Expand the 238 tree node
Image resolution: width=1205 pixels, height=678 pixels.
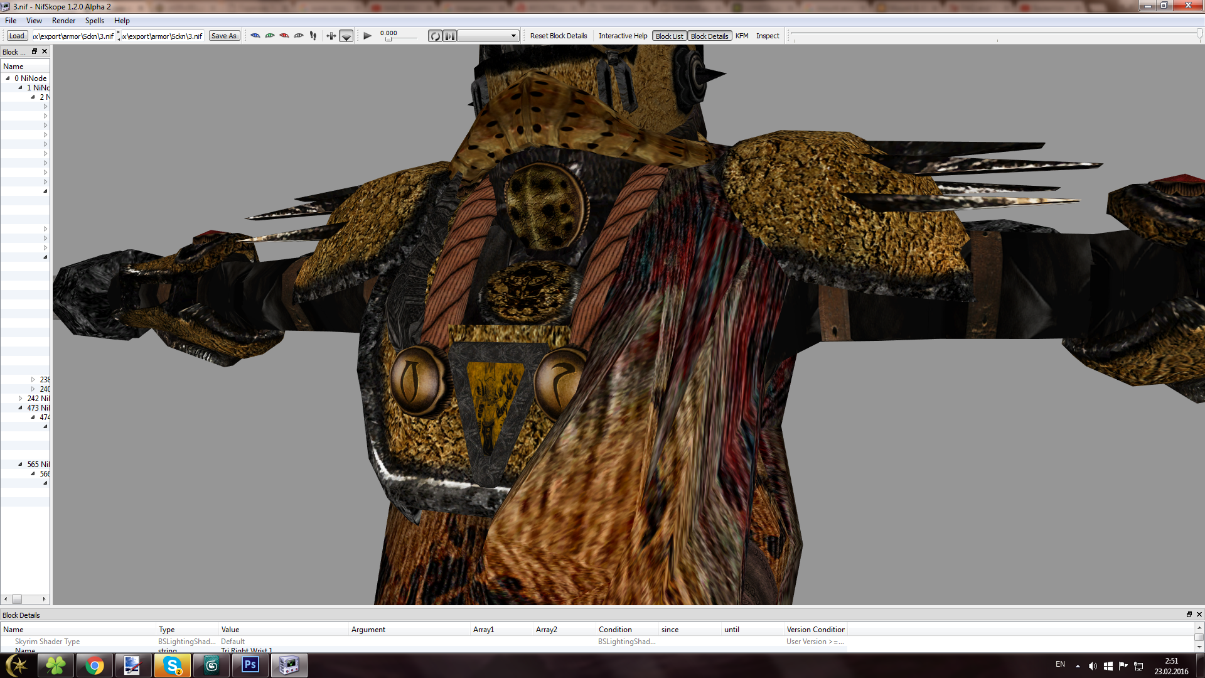coord(33,380)
